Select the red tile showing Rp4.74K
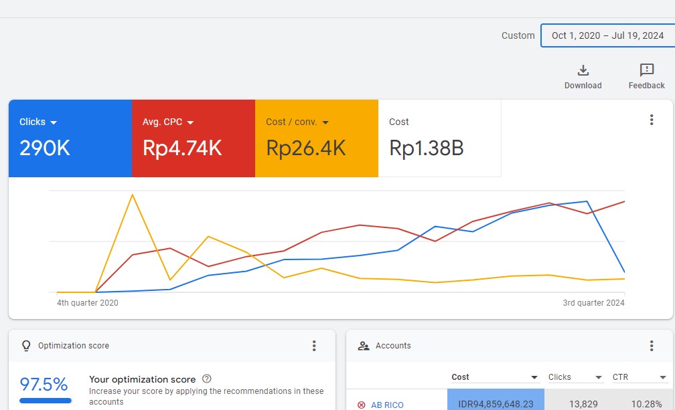 (x=194, y=138)
